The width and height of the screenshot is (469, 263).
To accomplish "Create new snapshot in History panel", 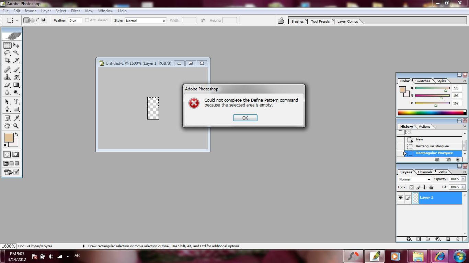I will click(448, 160).
